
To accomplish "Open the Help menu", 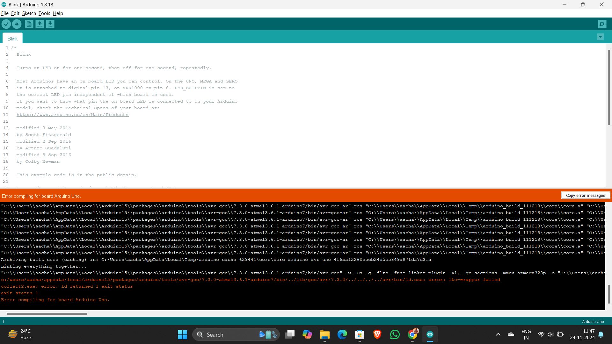I will pos(58,13).
